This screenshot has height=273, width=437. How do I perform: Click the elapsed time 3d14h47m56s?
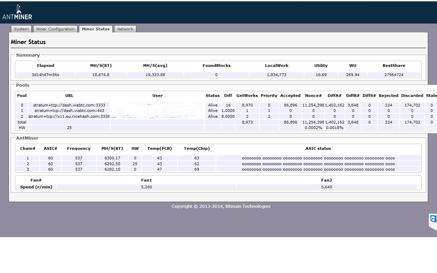coord(45,75)
